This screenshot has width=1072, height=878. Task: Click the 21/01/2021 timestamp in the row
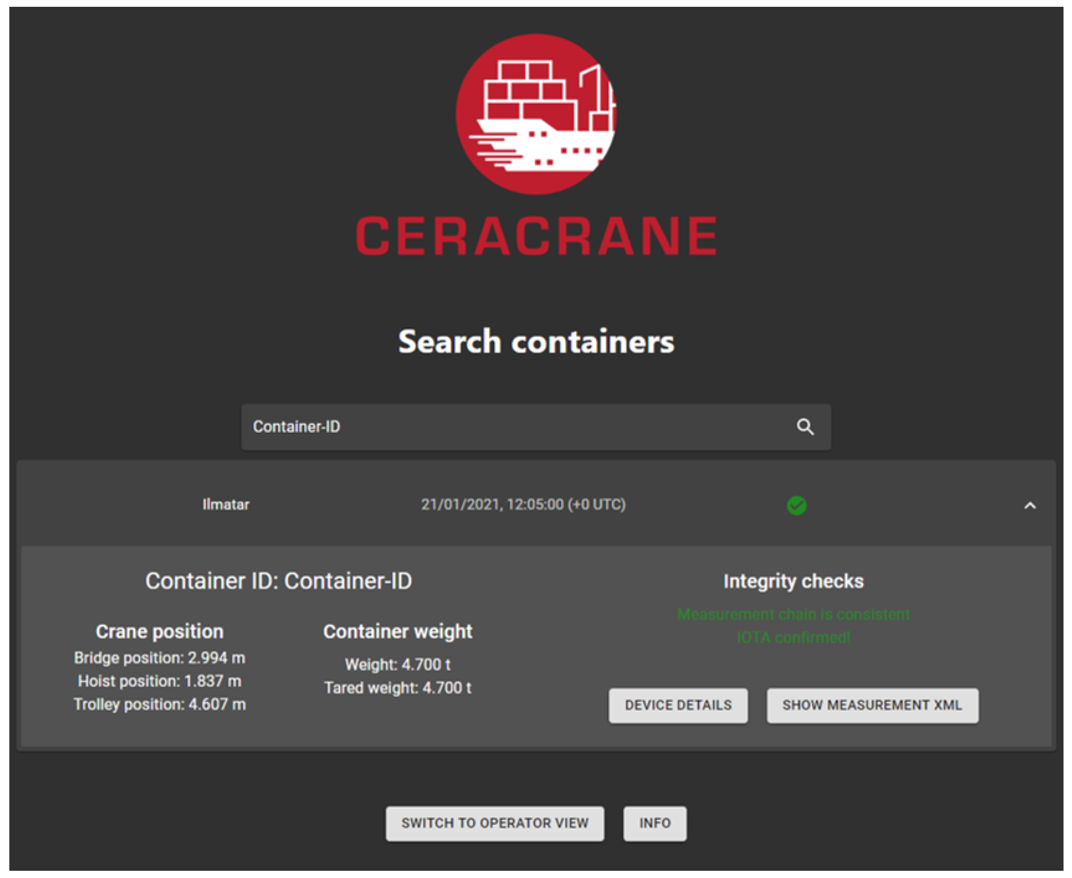(523, 505)
